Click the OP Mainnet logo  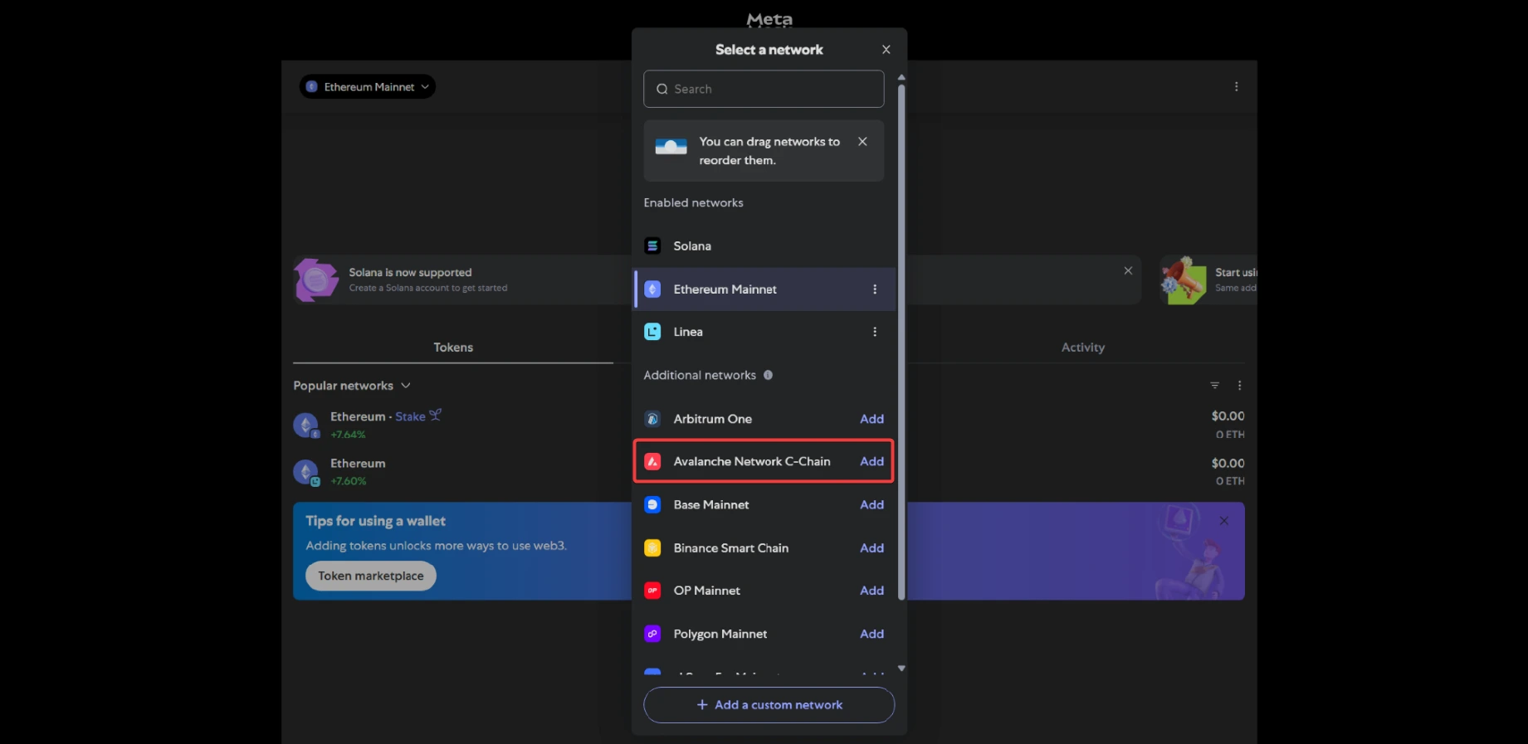[652, 591]
